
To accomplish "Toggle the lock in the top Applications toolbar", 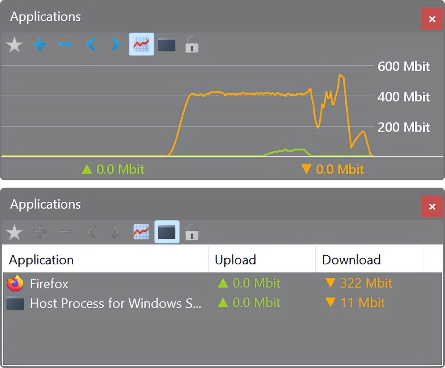I will tap(192, 45).
